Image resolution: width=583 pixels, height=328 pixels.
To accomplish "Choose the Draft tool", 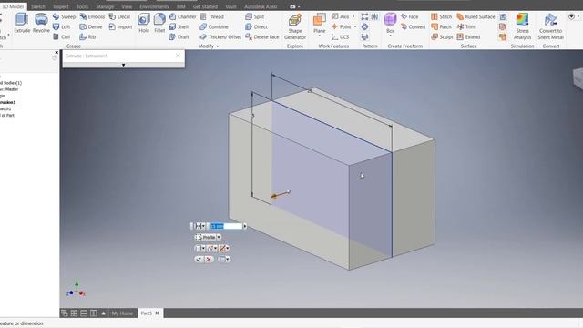I will (x=179, y=36).
